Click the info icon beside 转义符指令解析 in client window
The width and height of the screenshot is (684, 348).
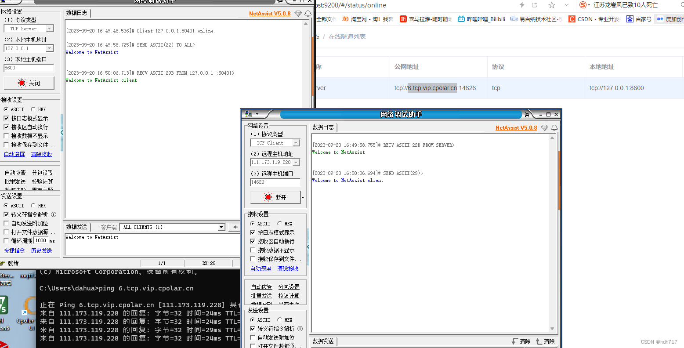point(300,329)
